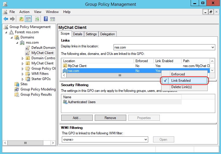This screenshot has height=154, width=221.
Task: Collapse the Forest: nss.com node
Action: (7, 32)
